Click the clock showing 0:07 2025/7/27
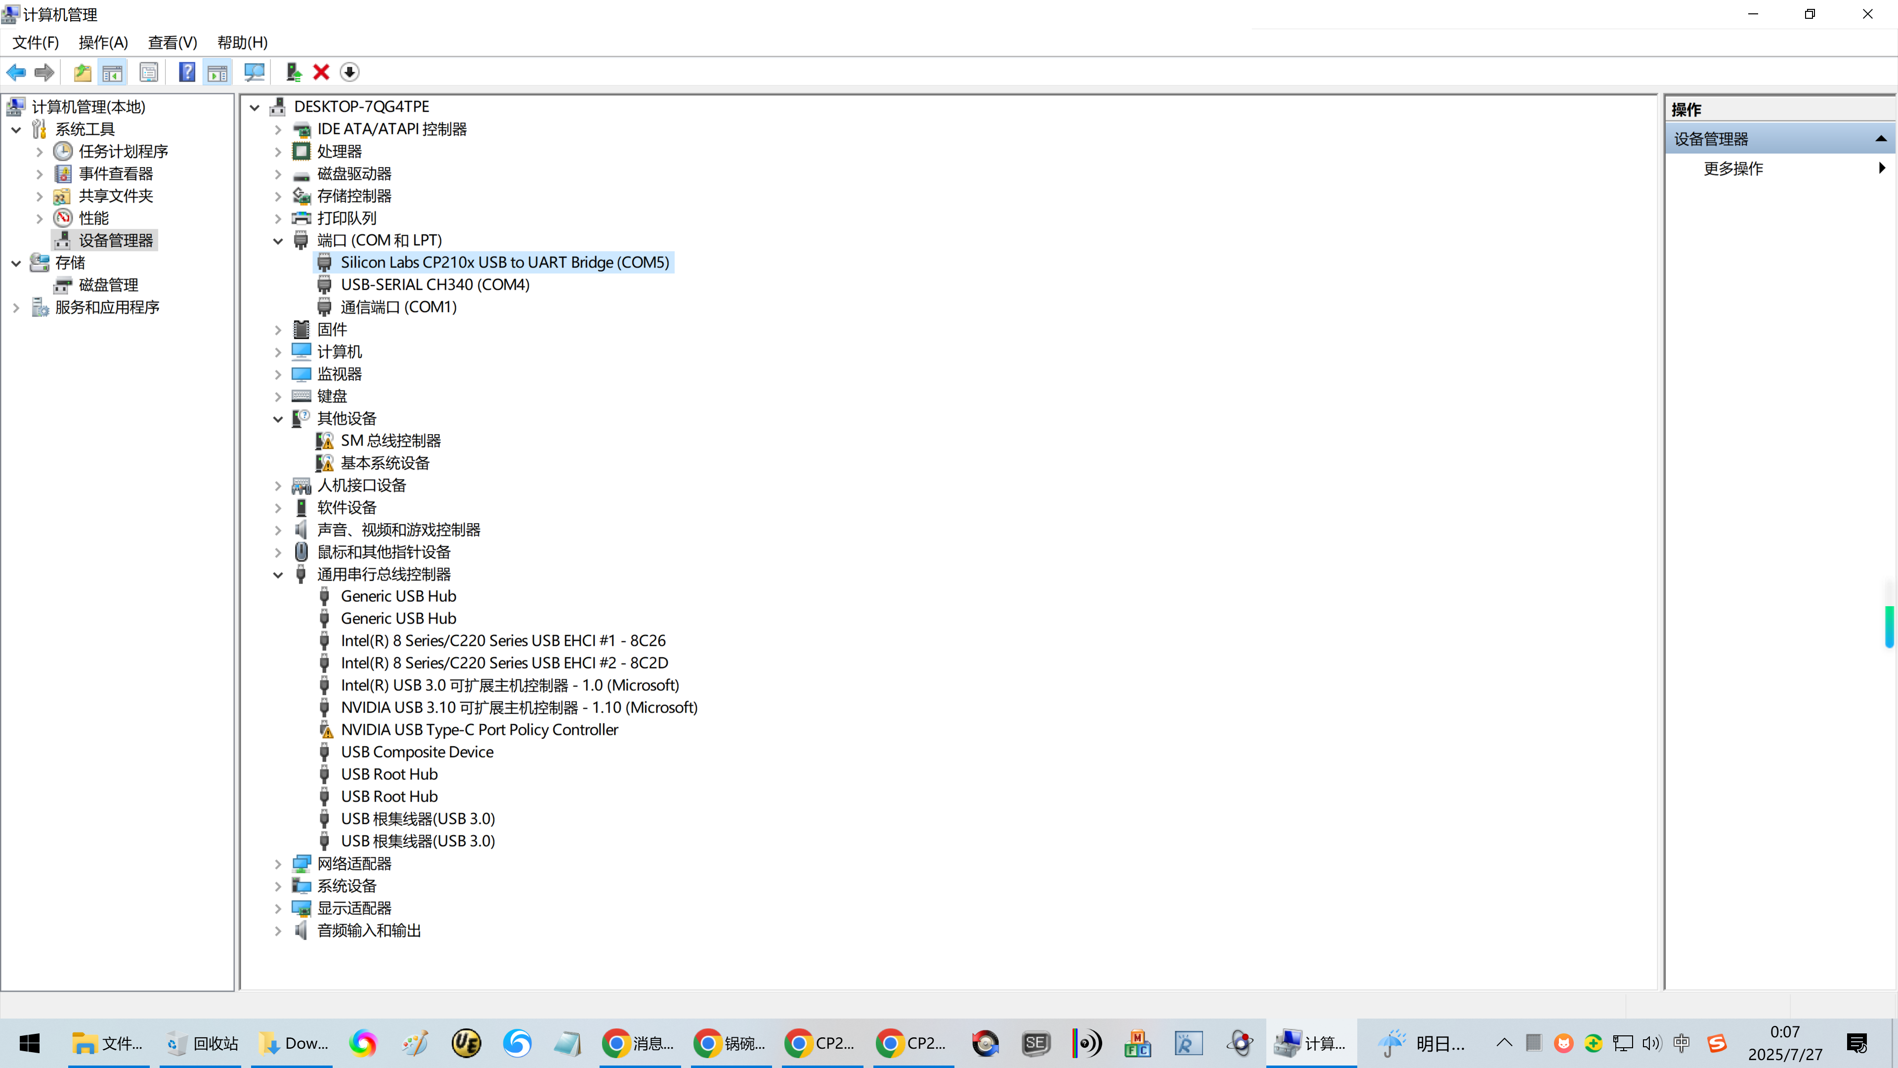 click(x=1785, y=1043)
